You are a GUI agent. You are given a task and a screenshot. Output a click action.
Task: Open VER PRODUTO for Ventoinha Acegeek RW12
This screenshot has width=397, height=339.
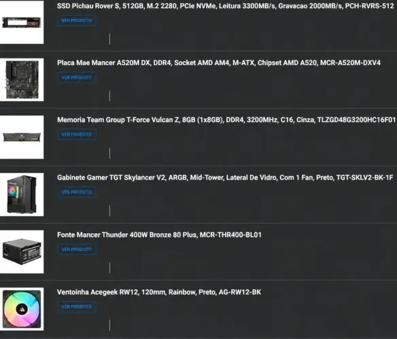tap(76, 306)
